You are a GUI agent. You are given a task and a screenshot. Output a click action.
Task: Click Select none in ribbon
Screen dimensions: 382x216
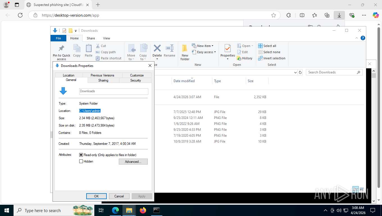click(269, 52)
